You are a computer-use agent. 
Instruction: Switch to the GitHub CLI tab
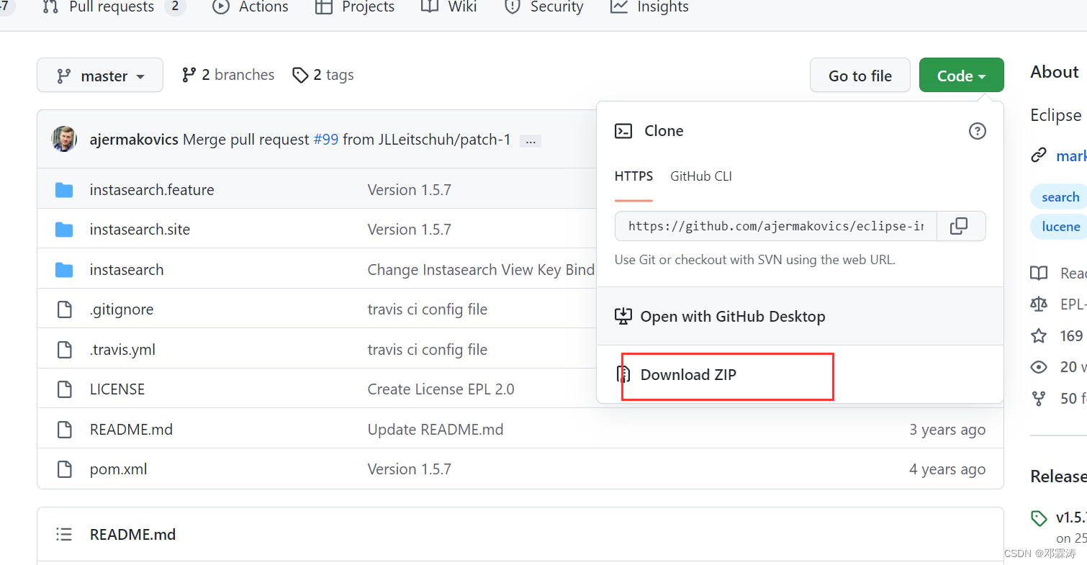700,176
